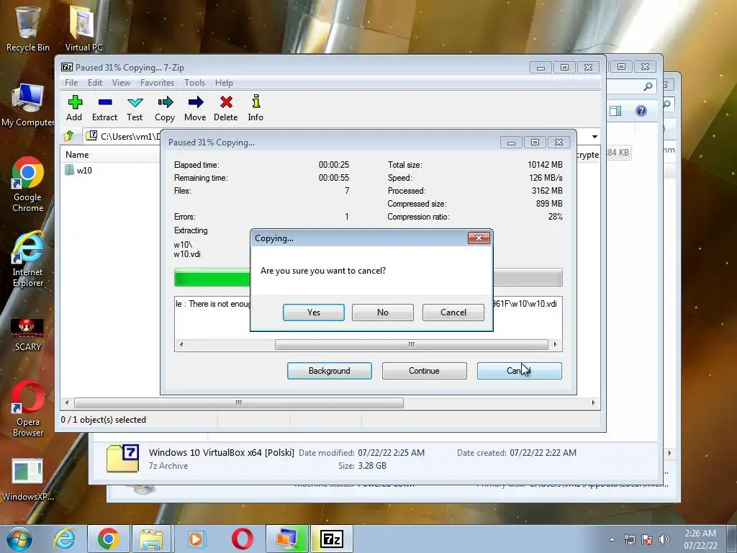Screen dimensions: 737x553
Task: Close the Copying confirmation dialog
Action: [x=479, y=238]
